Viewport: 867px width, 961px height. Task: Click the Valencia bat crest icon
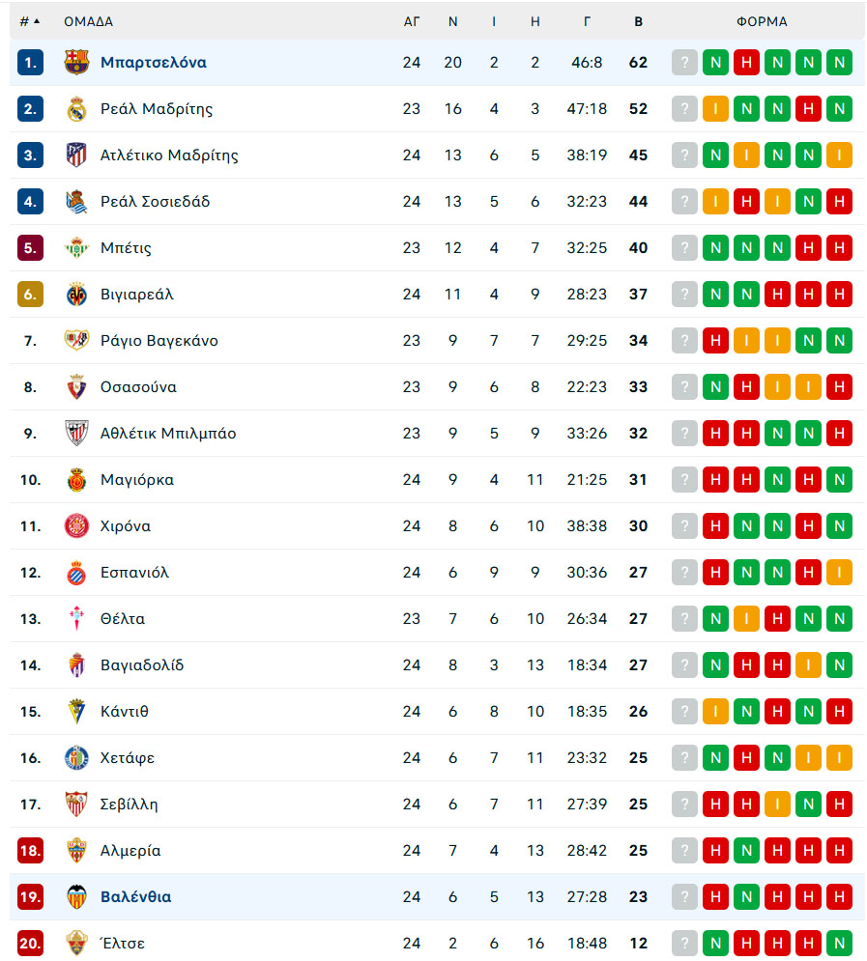click(76, 897)
